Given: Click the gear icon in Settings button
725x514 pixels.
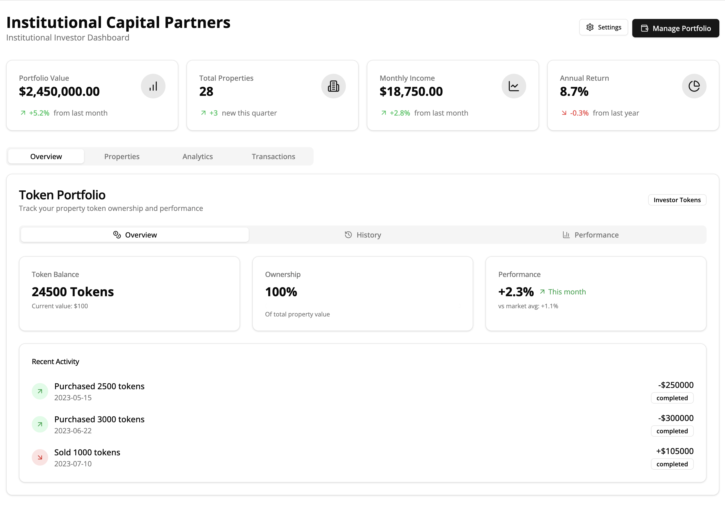Looking at the screenshot, I should point(589,27).
